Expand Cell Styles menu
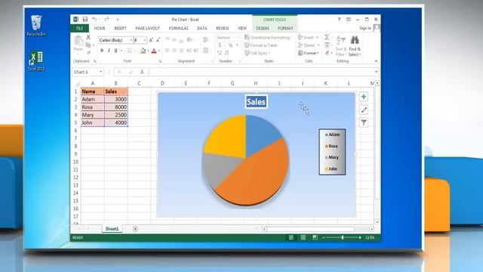 coord(257,53)
